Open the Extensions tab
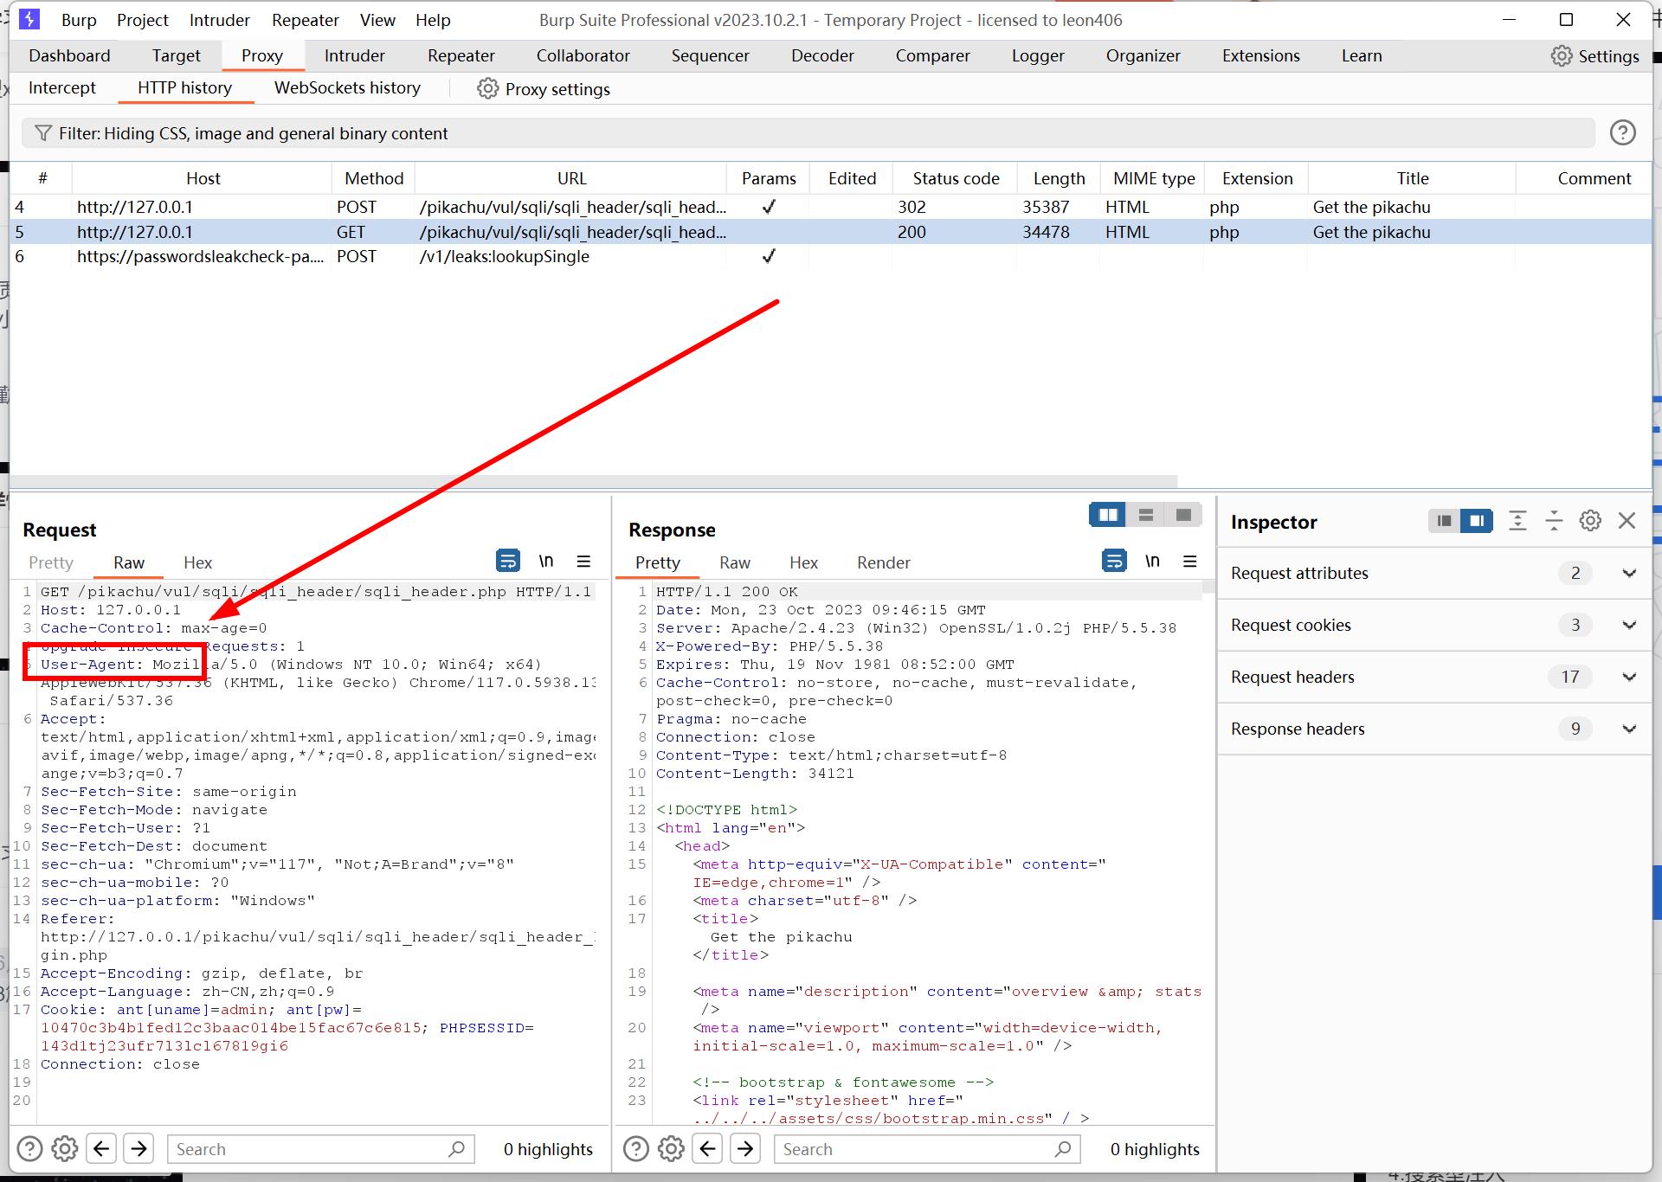Screen dimensions: 1662x1182 coord(1261,56)
